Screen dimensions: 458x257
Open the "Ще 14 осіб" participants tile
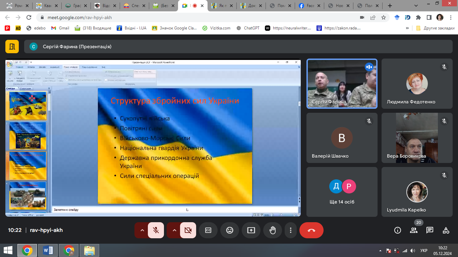[342, 192]
